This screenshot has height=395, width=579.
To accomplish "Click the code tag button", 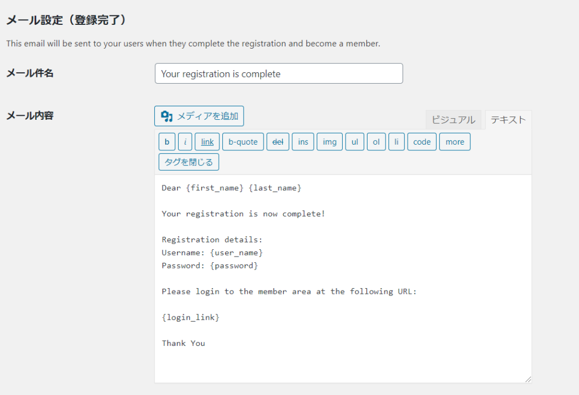I will pos(422,142).
